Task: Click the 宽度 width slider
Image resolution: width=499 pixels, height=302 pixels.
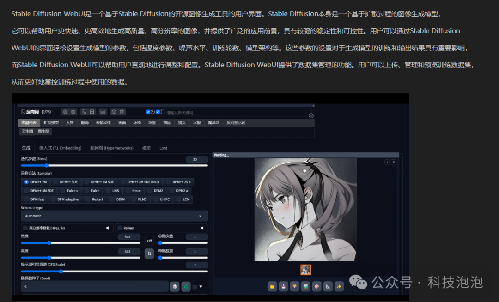Action: coord(80,242)
